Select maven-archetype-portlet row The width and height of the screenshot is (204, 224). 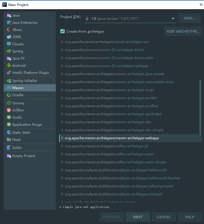coord(130,98)
